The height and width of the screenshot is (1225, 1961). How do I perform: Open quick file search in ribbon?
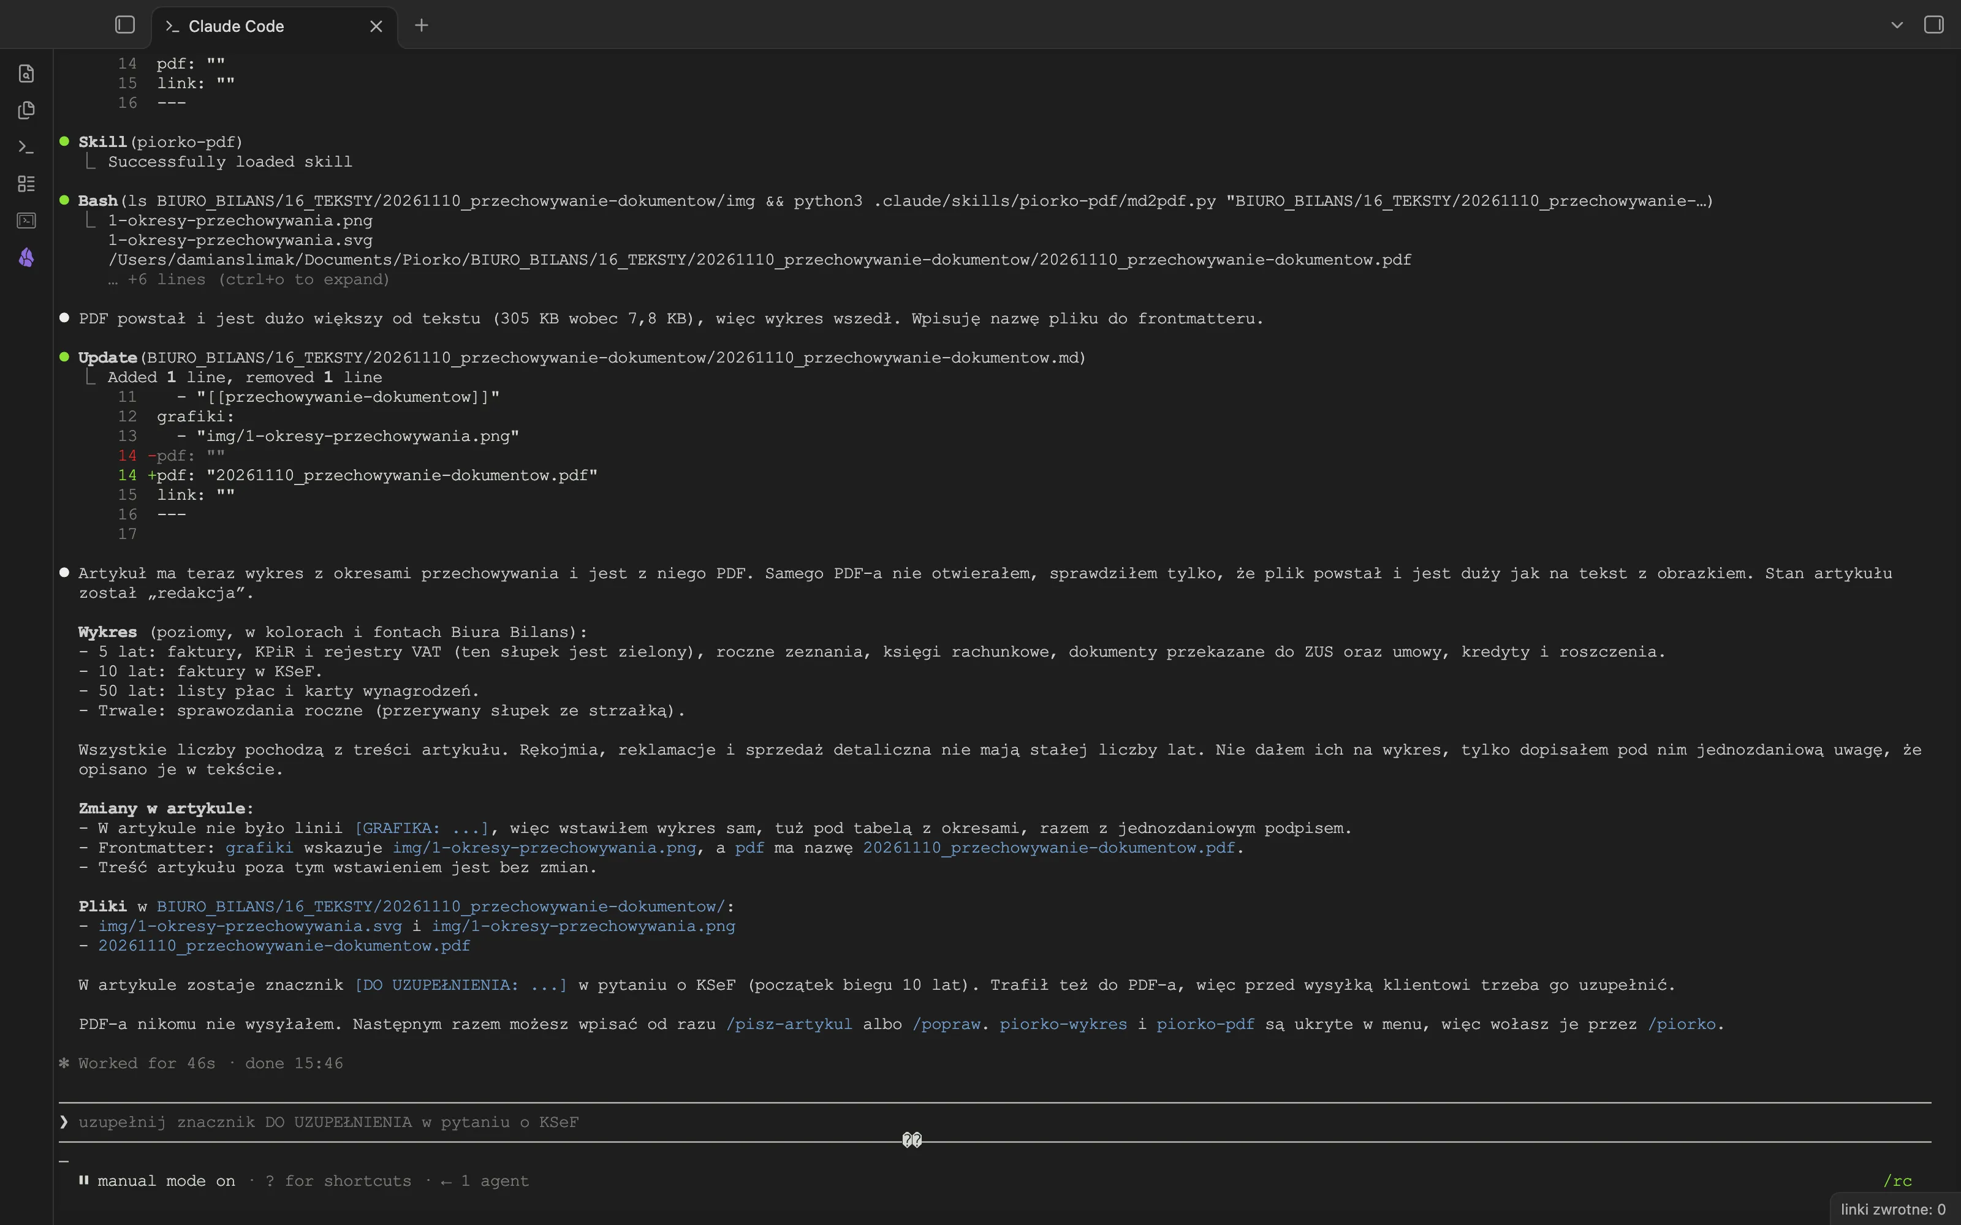(x=26, y=73)
